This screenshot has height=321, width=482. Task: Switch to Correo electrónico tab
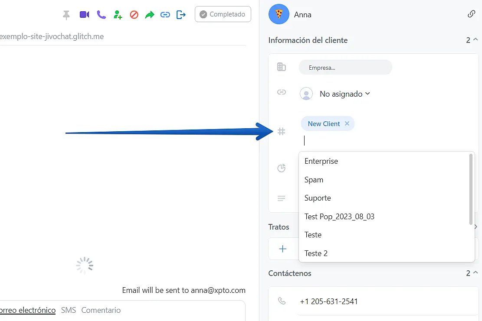click(x=28, y=310)
